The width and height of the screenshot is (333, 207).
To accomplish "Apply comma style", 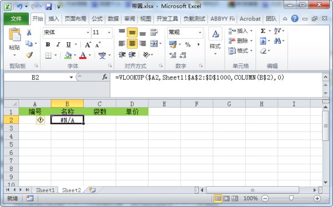I will click(x=198, y=44).
